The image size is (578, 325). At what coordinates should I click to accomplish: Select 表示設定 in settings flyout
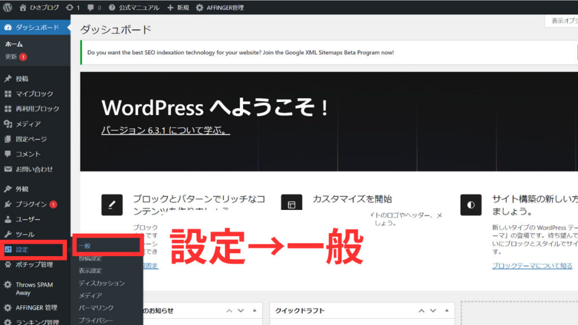[90, 270]
